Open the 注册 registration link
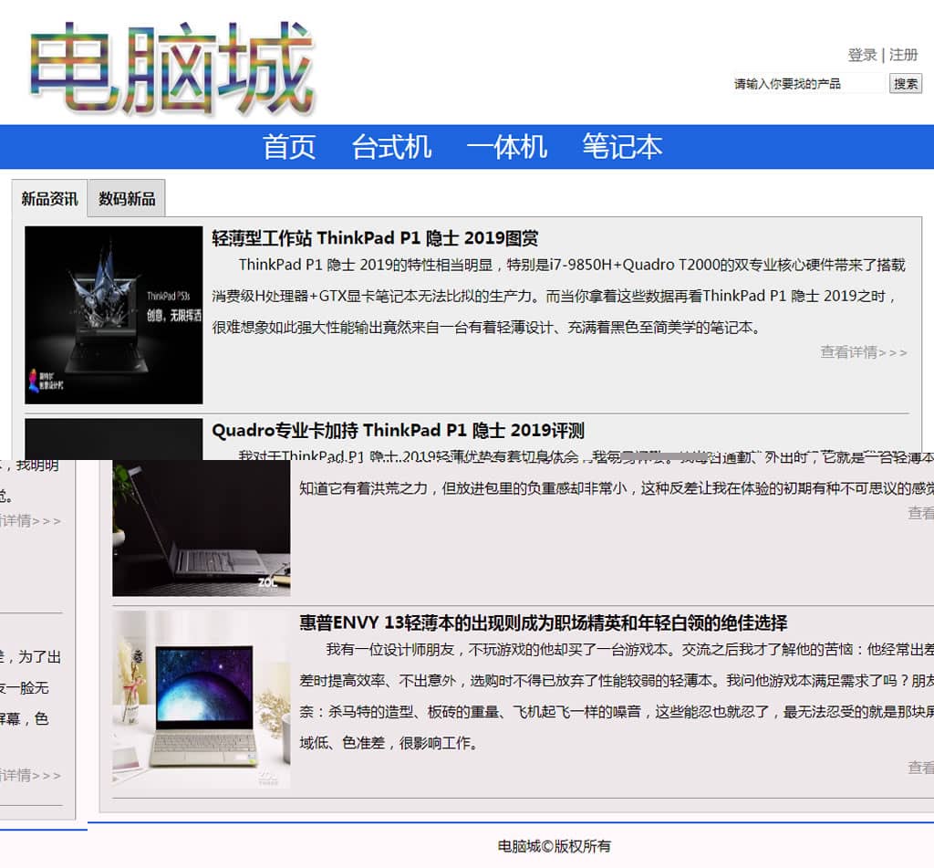The width and height of the screenshot is (934, 868). (x=904, y=55)
